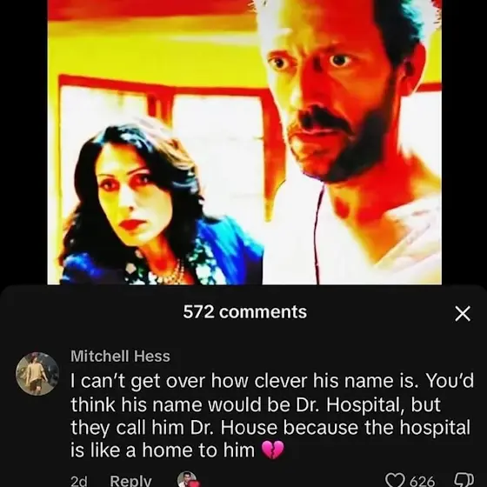
Task: Tap the 2d timestamp on the comment
Action: [79, 482]
